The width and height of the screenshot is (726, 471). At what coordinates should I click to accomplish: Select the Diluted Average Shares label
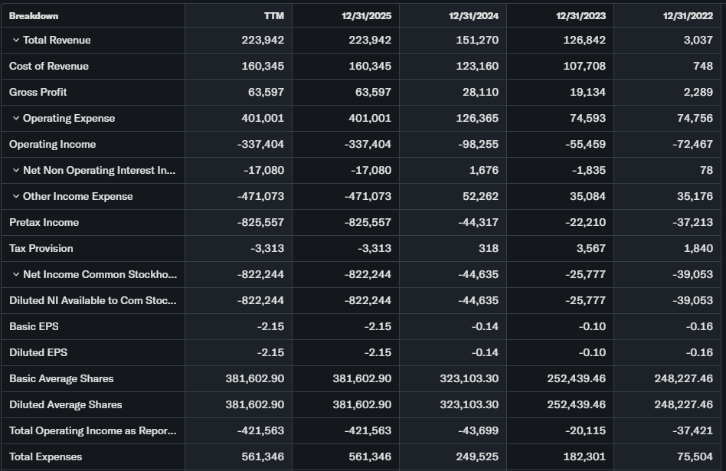(66, 405)
